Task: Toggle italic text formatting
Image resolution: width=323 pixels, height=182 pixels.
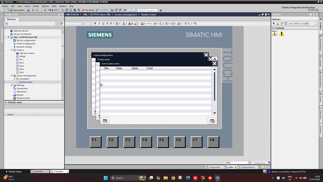Action: [x=99, y=24]
